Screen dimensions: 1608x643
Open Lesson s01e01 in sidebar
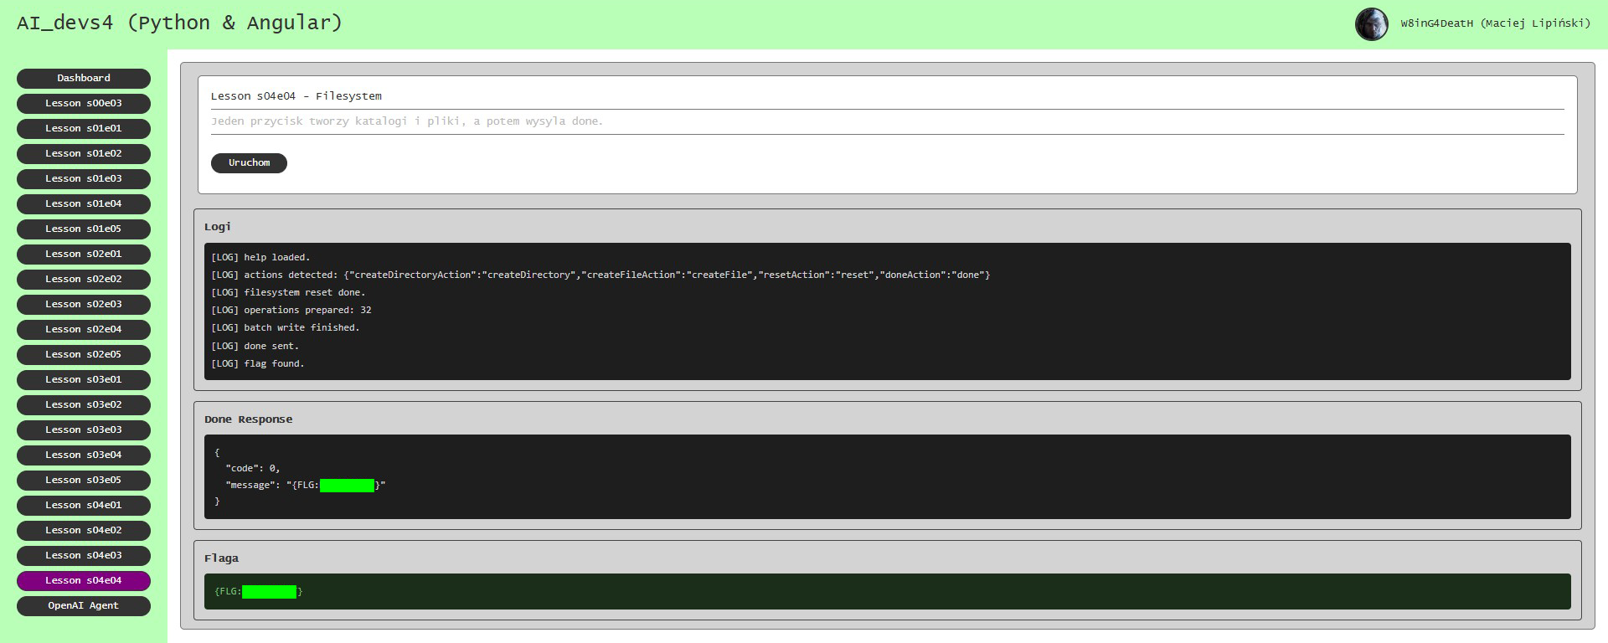[x=84, y=128]
